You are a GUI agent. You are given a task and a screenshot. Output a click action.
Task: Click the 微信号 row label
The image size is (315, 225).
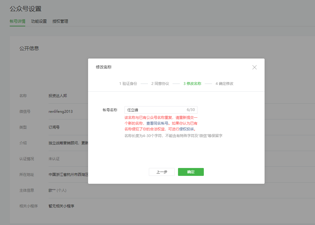click(25, 112)
